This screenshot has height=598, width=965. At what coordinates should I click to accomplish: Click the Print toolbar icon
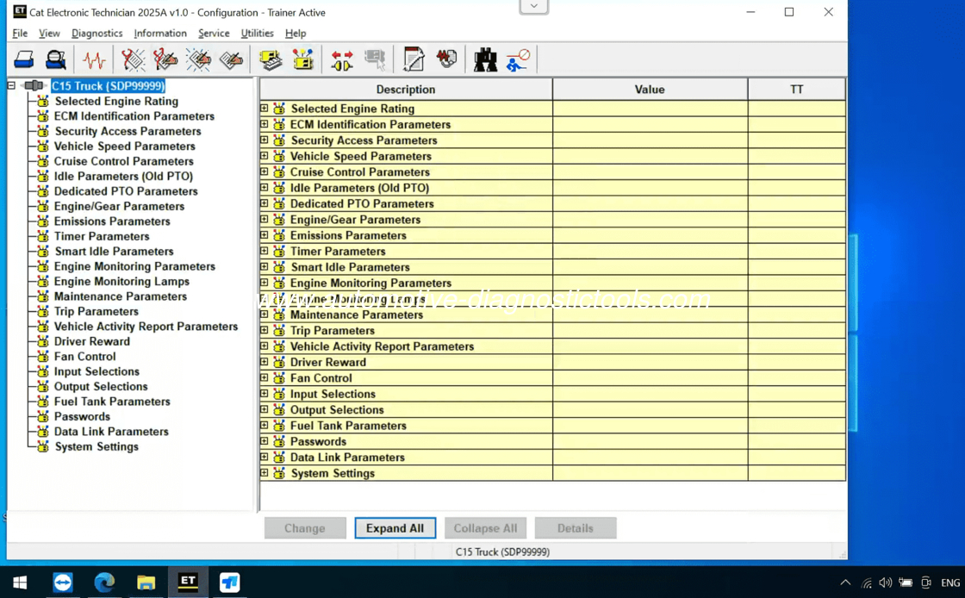tap(24, 59)
